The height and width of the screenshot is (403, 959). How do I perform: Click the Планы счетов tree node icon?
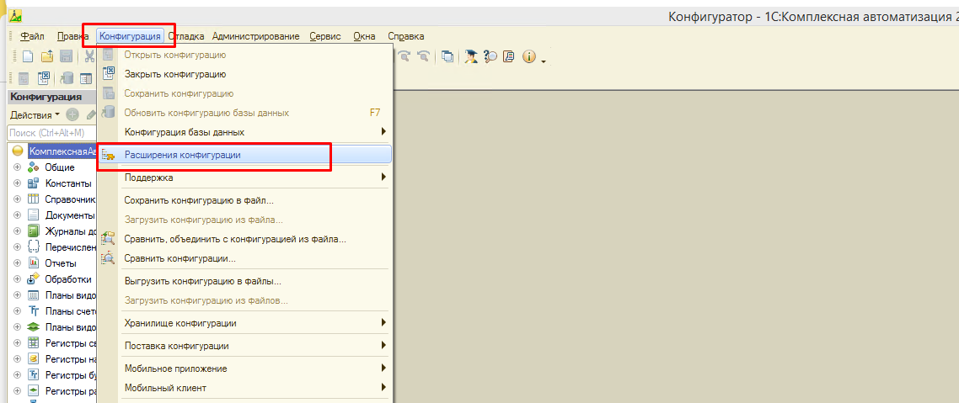[34, 310]
